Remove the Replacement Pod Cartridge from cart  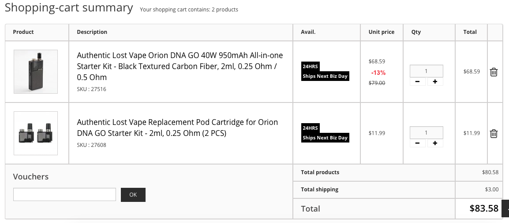click(x=494, y=133)
